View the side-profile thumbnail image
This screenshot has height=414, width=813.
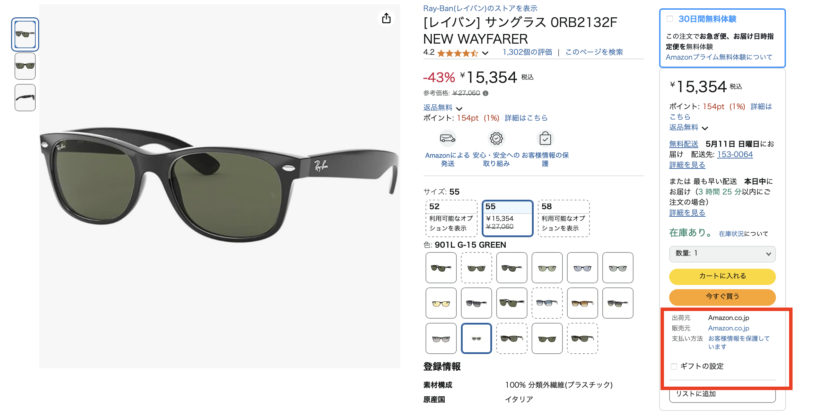pyautogui.click(x=25, y=97)
